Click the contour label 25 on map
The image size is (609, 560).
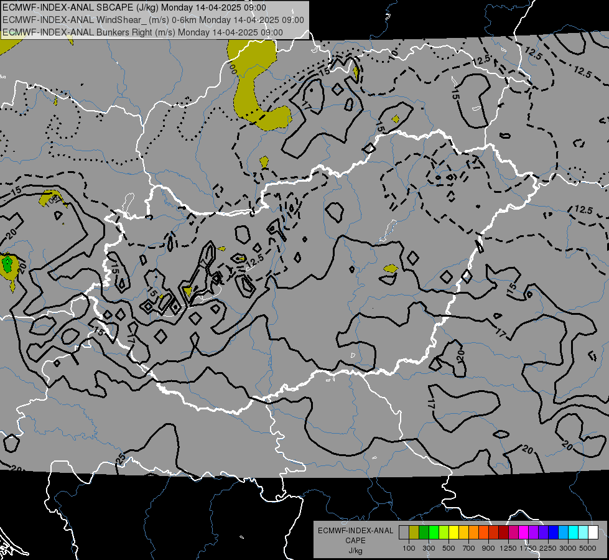click(x=121, y=459)
